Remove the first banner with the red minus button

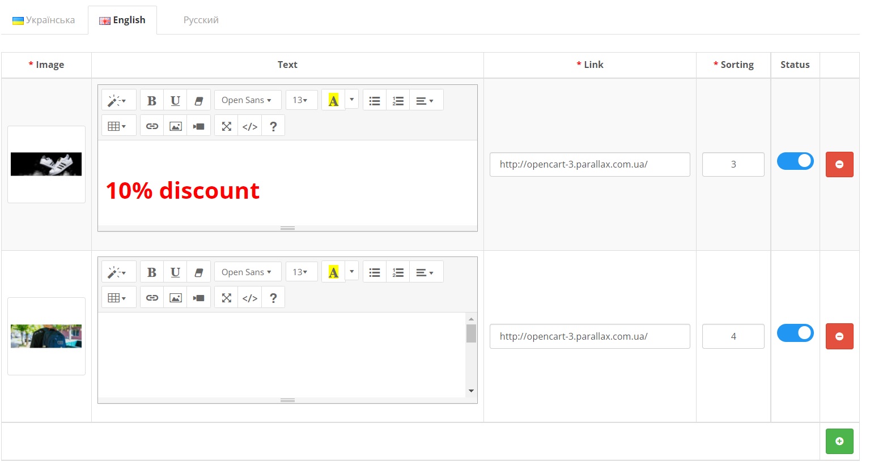839,164
